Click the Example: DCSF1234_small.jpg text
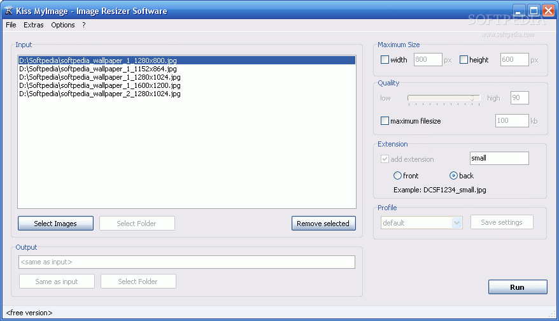The height and width of the screenshot is (321, 559). (439, 190)
